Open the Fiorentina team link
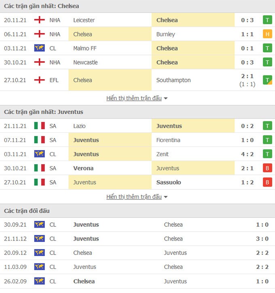Viewport: 275px width, 293px height. (x=168, y=140)
